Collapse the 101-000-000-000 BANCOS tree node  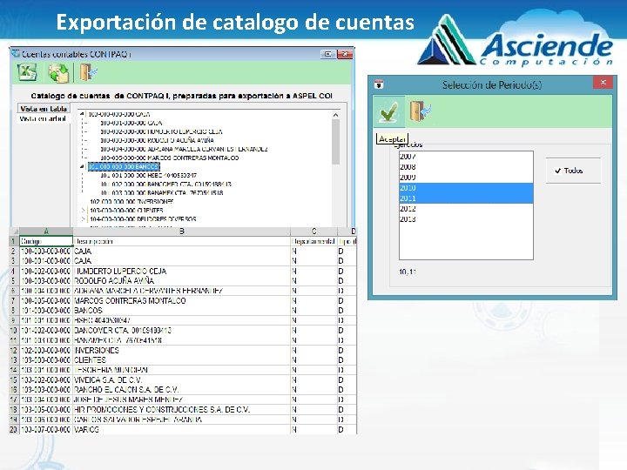tap(82, 166)
